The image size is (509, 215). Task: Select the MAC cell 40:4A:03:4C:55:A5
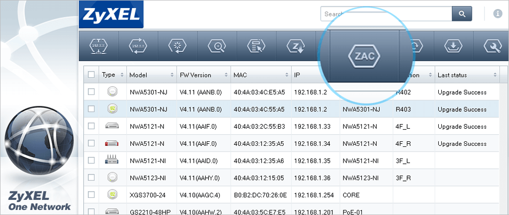point(259,110)
